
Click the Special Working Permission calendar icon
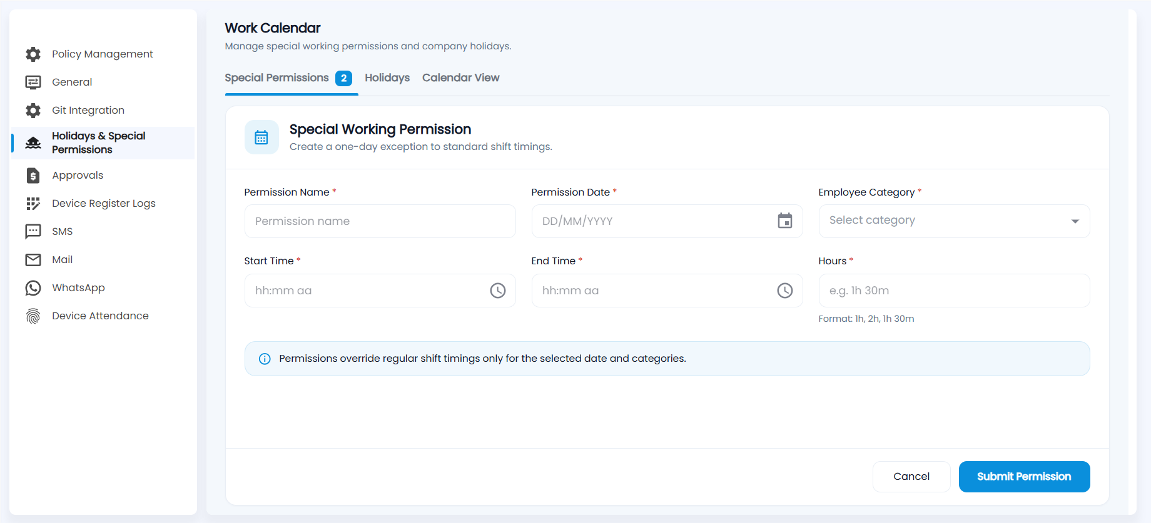[261, 137]
